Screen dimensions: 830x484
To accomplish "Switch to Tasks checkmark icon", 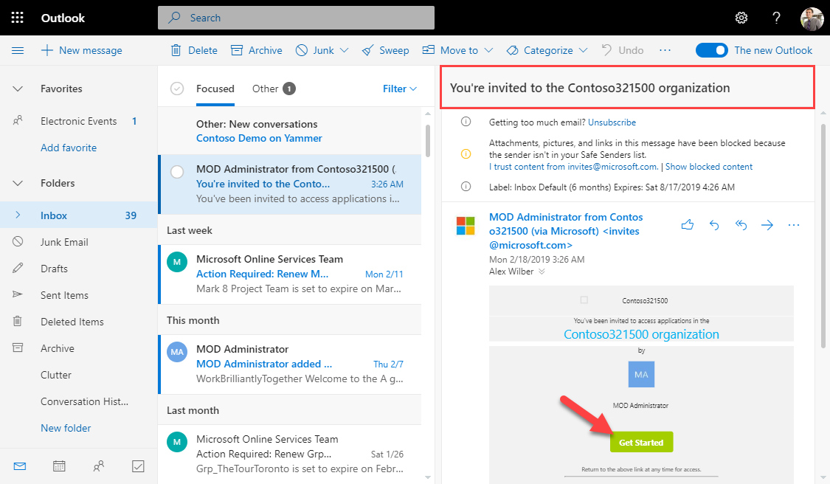I will point(138,466).
